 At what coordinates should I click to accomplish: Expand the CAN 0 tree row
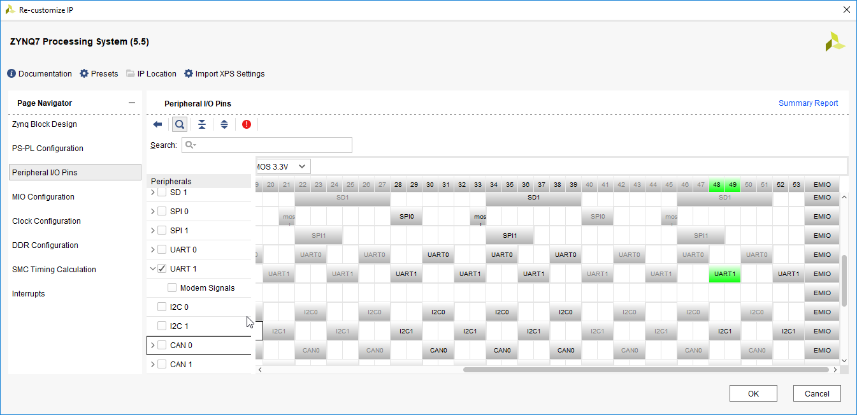(152, 345)
